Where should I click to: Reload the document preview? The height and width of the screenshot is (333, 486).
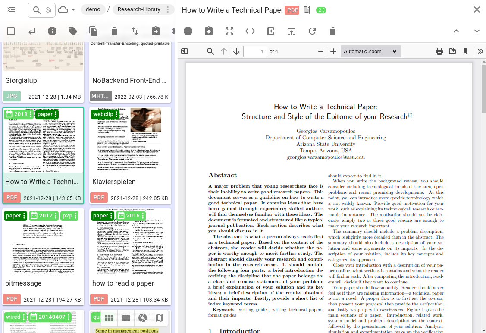point(312,31)
